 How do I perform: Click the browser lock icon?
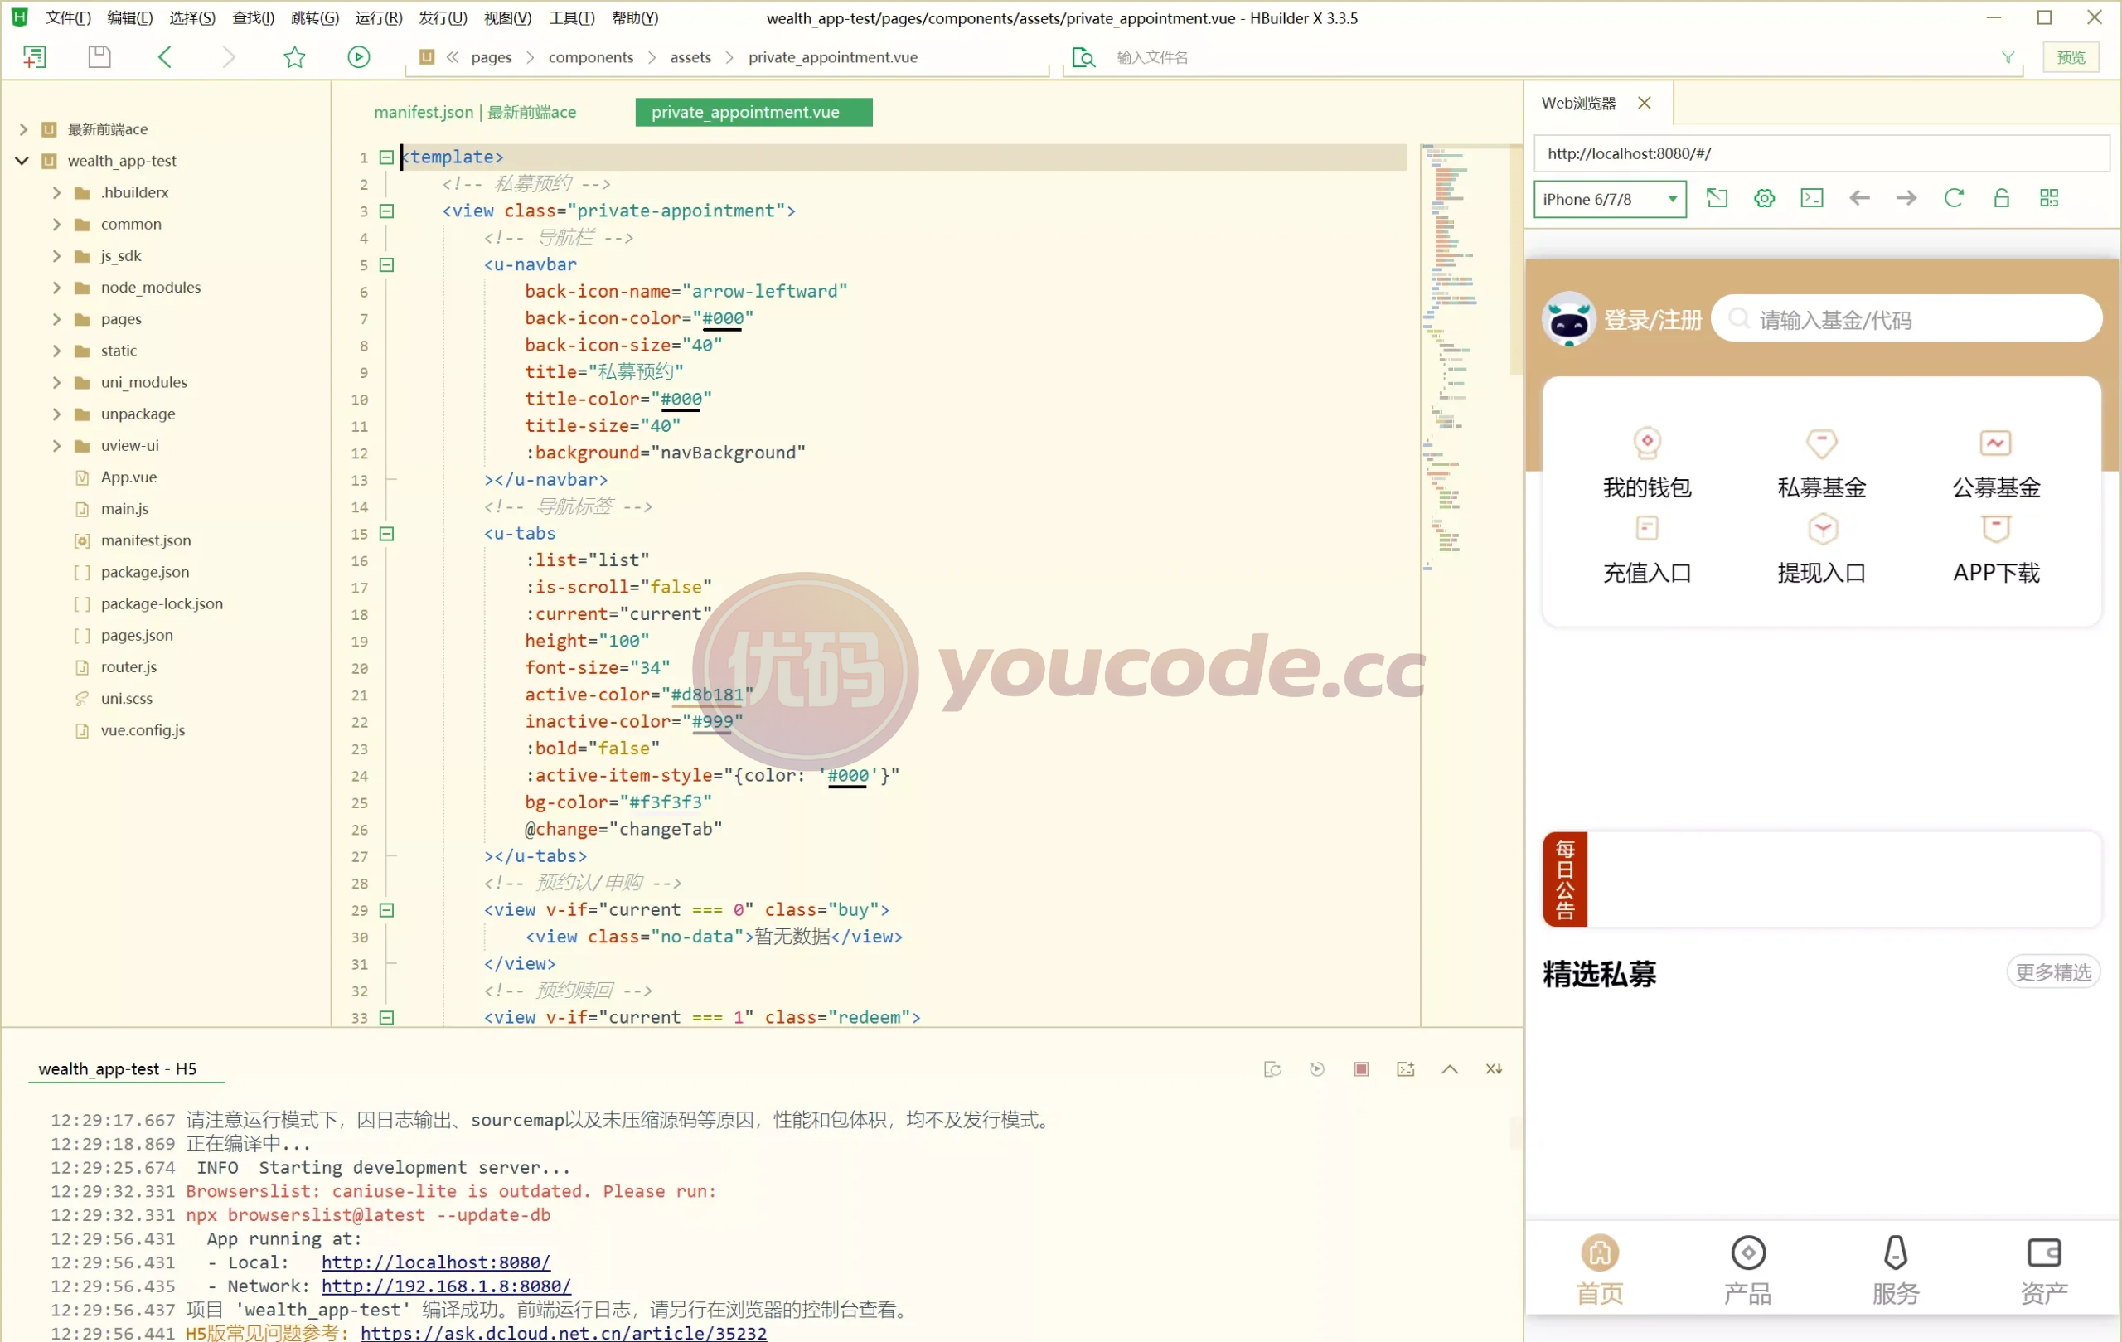[2001, 198]
